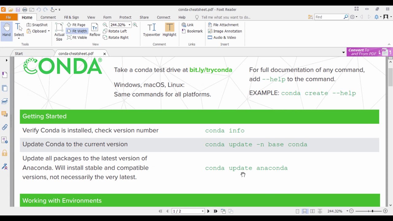Open the Share ribbon tab
Viewport: 393px width, 221px height.
pyautogui.click(x=144, y=17)
